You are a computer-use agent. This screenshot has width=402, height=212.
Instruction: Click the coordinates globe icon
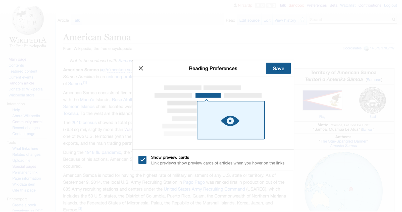[x=366, y=48]
